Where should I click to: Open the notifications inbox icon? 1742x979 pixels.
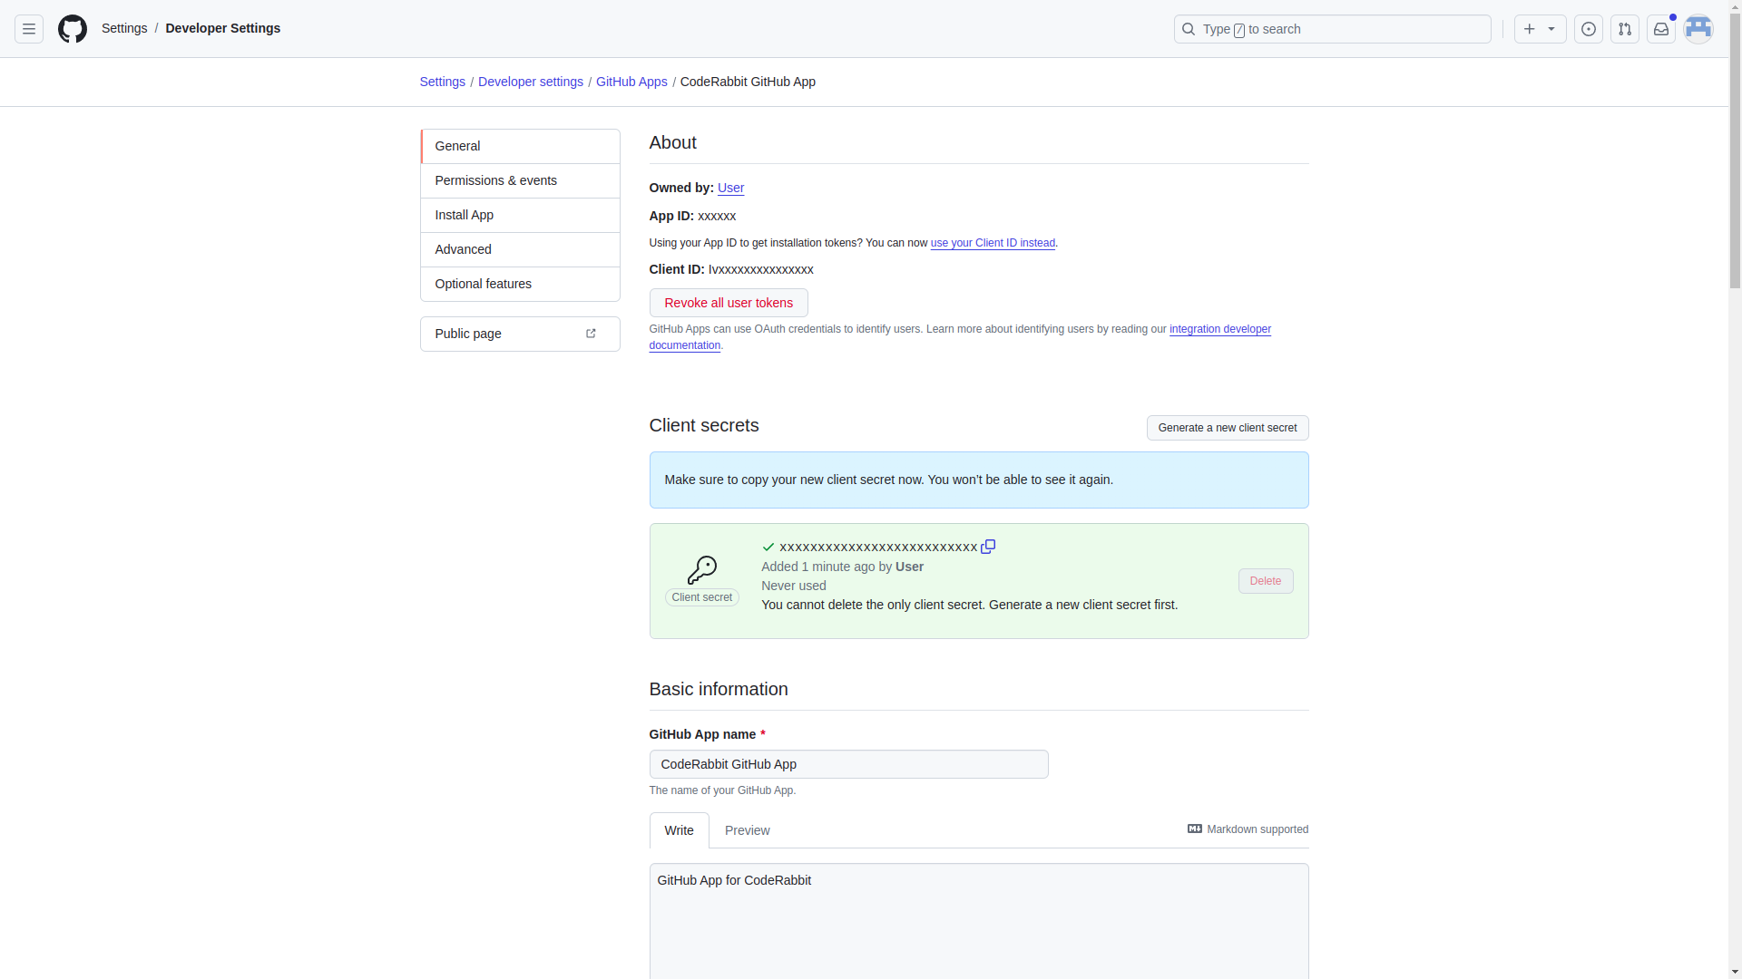[1660, 28]
